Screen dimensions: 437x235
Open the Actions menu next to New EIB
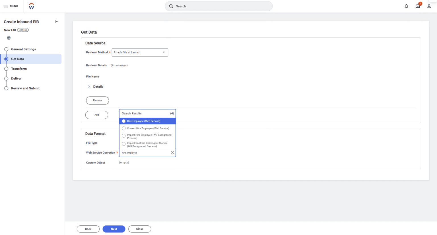(23, 30)
